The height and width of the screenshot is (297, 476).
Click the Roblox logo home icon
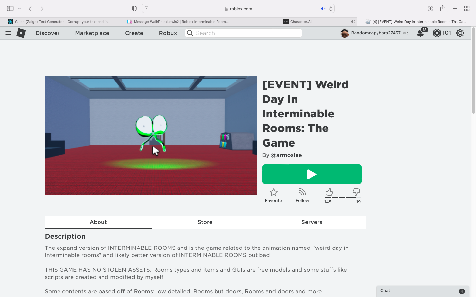click(21, 33)
